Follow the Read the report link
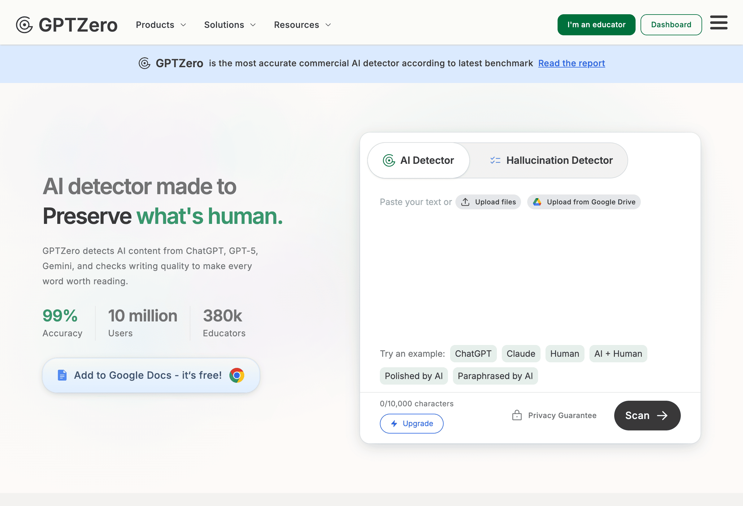 tap(571, 63)
